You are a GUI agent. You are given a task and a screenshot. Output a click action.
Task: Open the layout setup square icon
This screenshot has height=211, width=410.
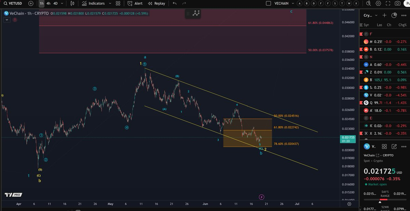[x=268, y=3]
